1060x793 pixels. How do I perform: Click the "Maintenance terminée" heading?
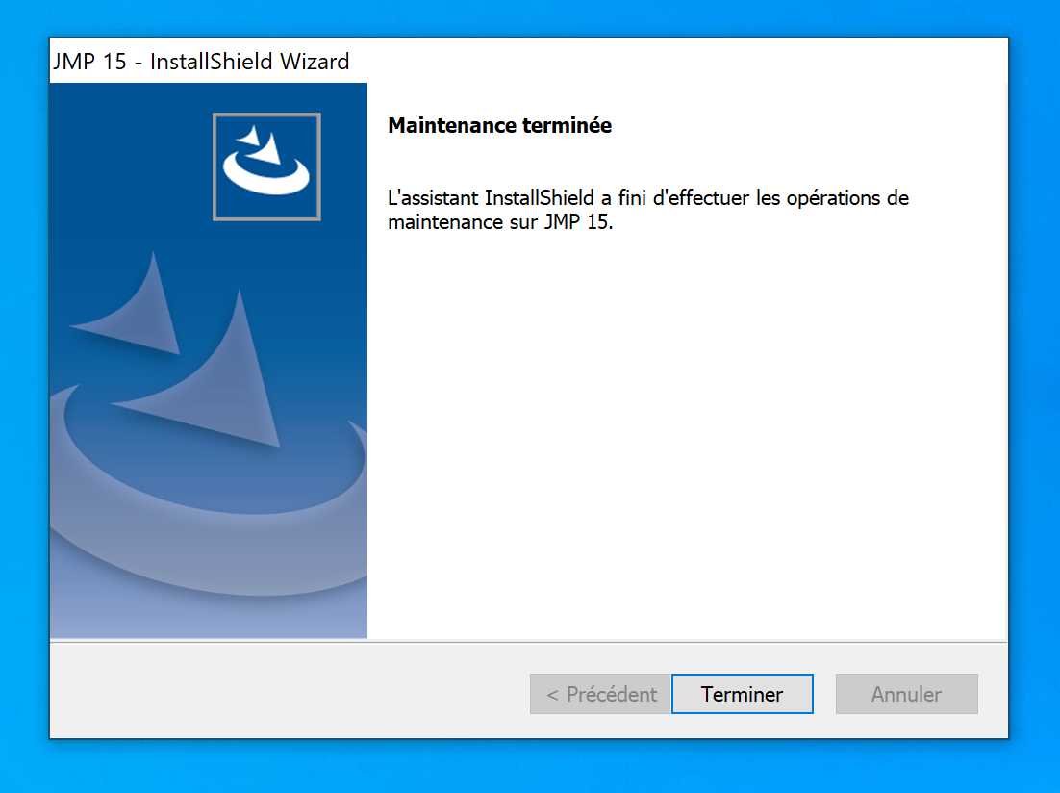click(x=499, y=125)
